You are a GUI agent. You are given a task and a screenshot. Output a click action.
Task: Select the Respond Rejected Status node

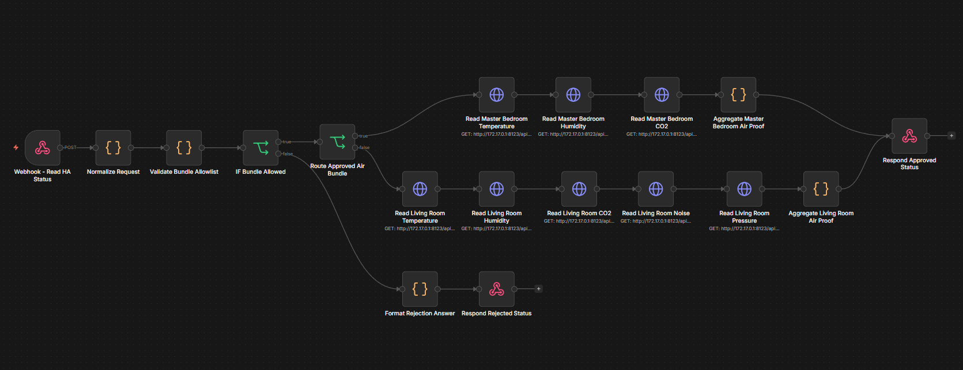click(x=497, y=289)
